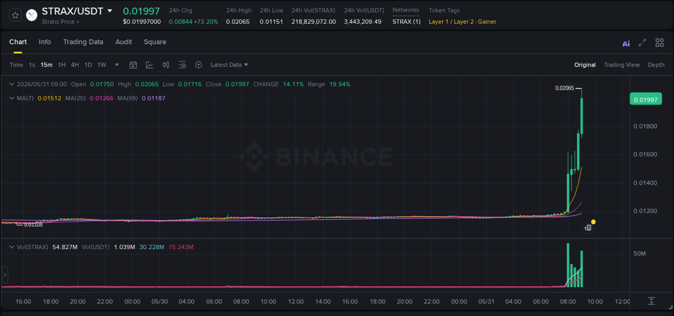The width and height of the screenshot is (674, 316).
Task: Open the AI assistant icon
Action: [626, 44]
